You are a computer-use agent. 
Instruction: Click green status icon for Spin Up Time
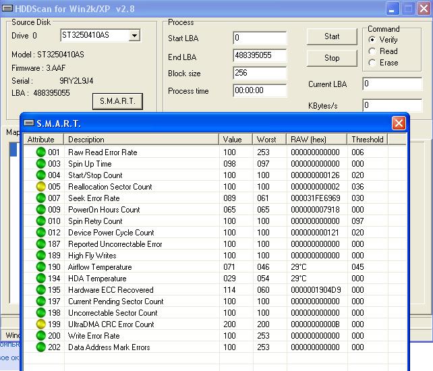(41, 163)
